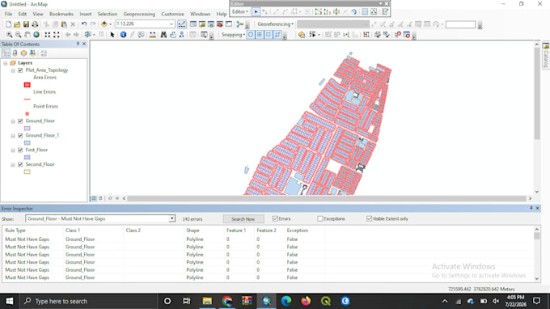
Task: Click the Windows search box
Action: pyautogui.click(x=89, y=301)
